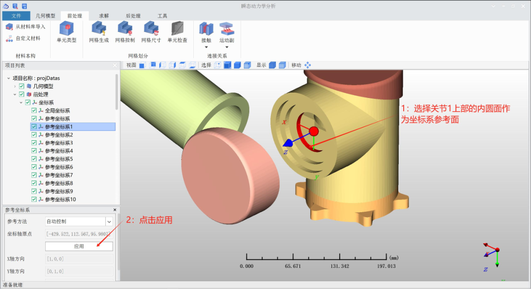Switch to the 前处理 ribbon tab
The image size is (531, 289).
tap(75, 16)
